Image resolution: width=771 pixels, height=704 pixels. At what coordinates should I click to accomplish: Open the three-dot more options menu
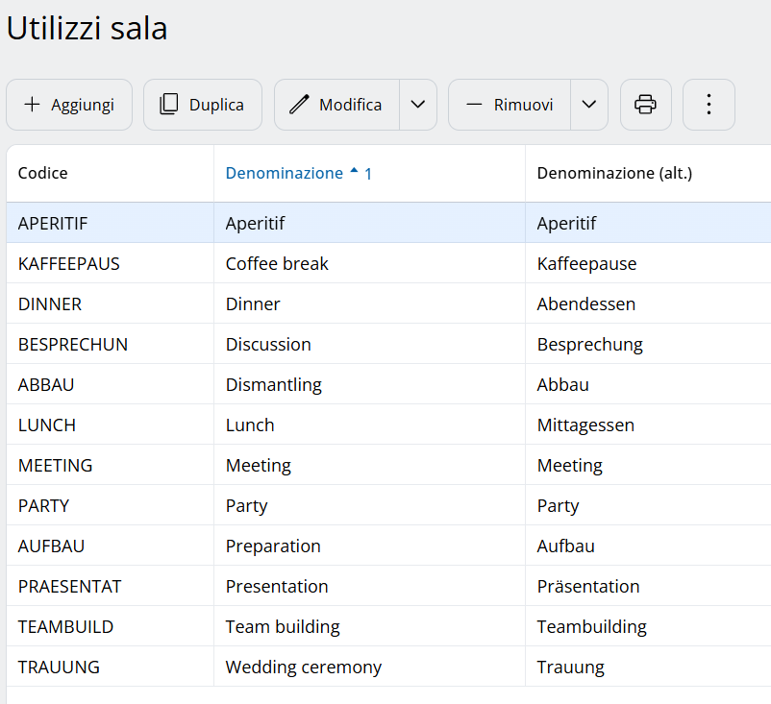tap(709, 105)
